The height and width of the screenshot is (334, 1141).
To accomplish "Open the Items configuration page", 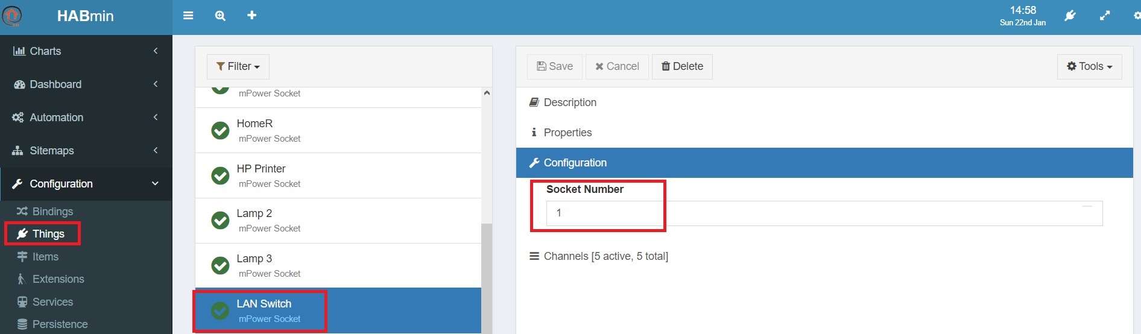I will click(x=45, y=257).
